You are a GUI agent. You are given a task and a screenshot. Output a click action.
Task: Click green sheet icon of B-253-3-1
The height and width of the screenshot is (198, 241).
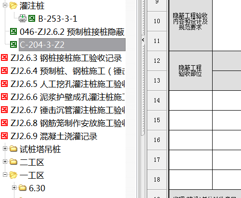pyautogui.click(x=32, y=18)
